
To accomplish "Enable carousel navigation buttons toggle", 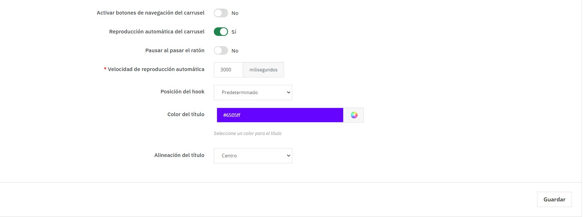I will pos(221,13).
